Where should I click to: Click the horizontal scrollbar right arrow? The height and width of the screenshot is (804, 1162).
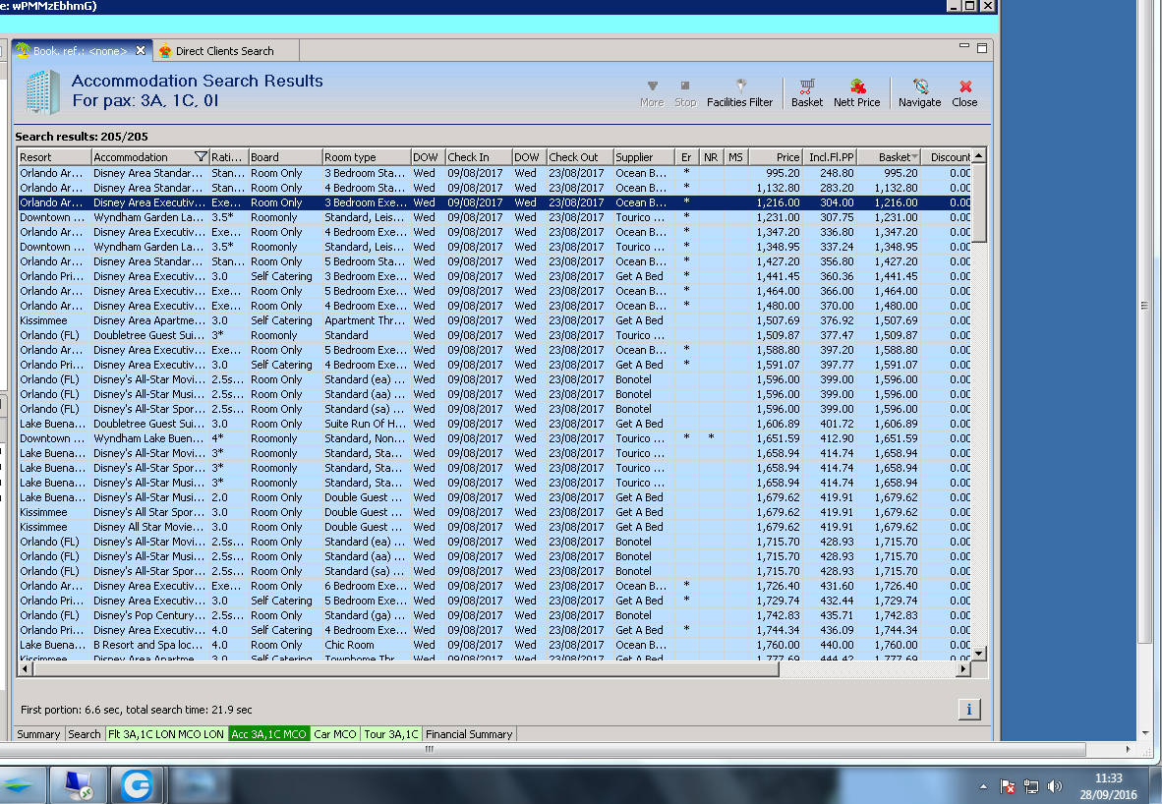963,669
